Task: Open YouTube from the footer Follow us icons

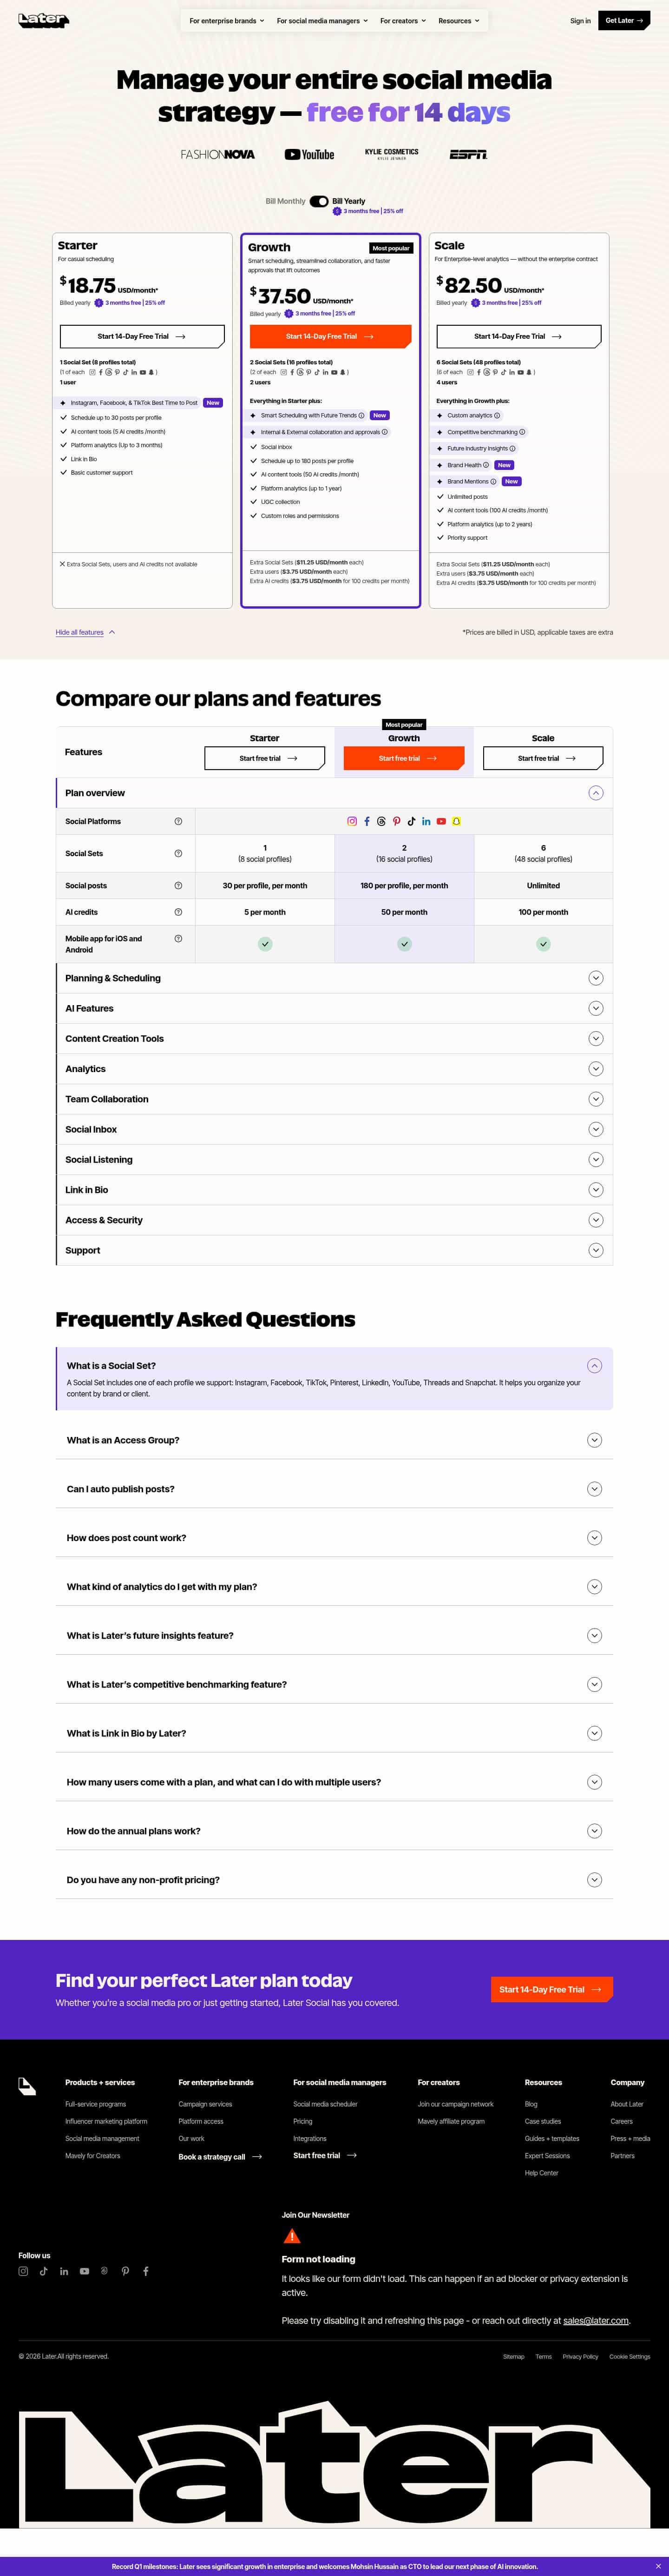Action: (85, 2271)
